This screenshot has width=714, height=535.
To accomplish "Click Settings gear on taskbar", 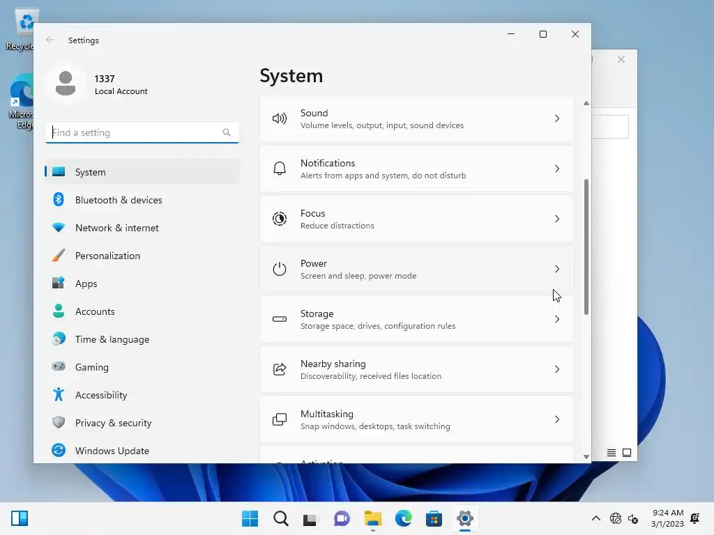I will pyautogui.click(x=465, y=518).
